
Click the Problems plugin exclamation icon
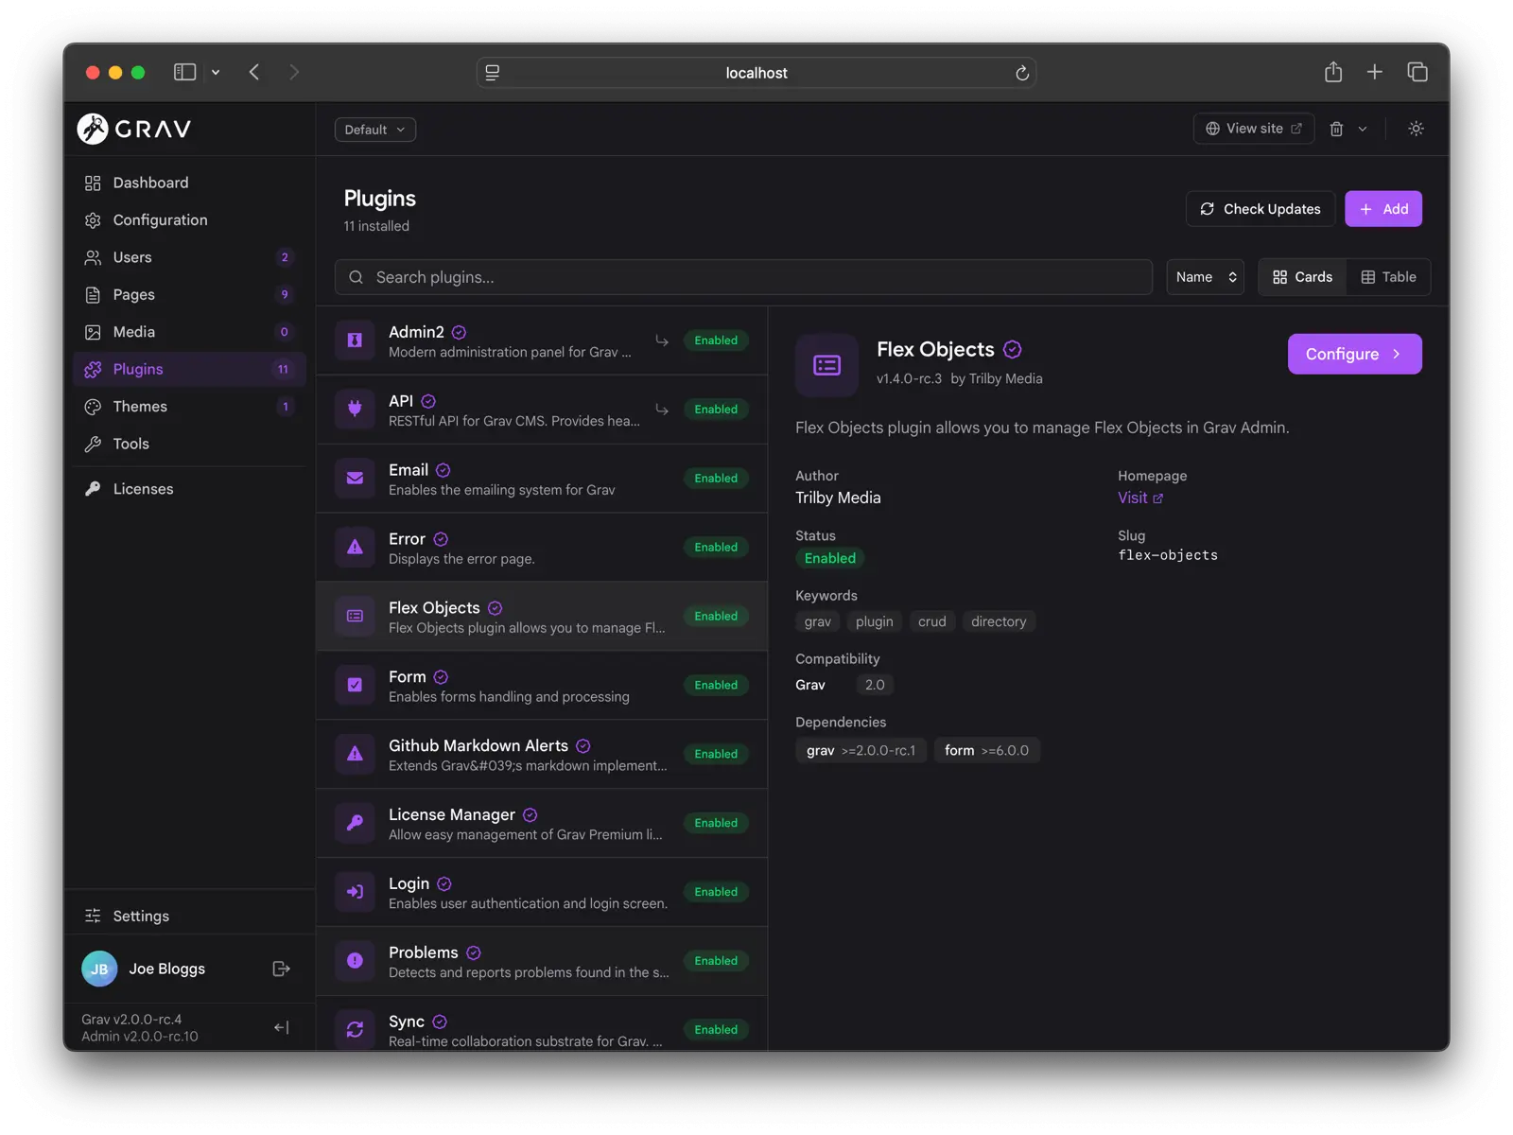coord(355,961)
